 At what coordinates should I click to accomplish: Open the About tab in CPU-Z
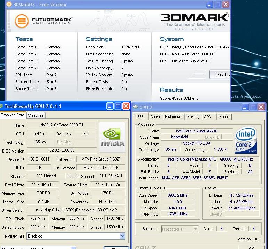(x=224, y=117)
